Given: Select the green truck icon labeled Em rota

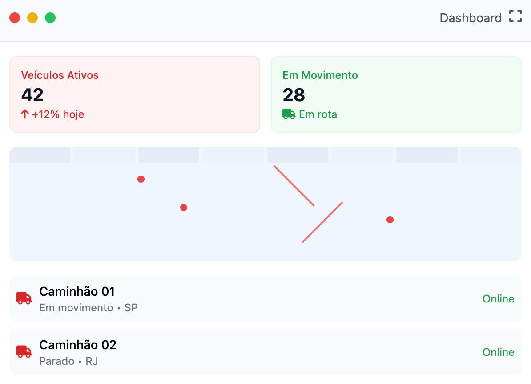Looking at the screenshot, I should tap(288, 114).
